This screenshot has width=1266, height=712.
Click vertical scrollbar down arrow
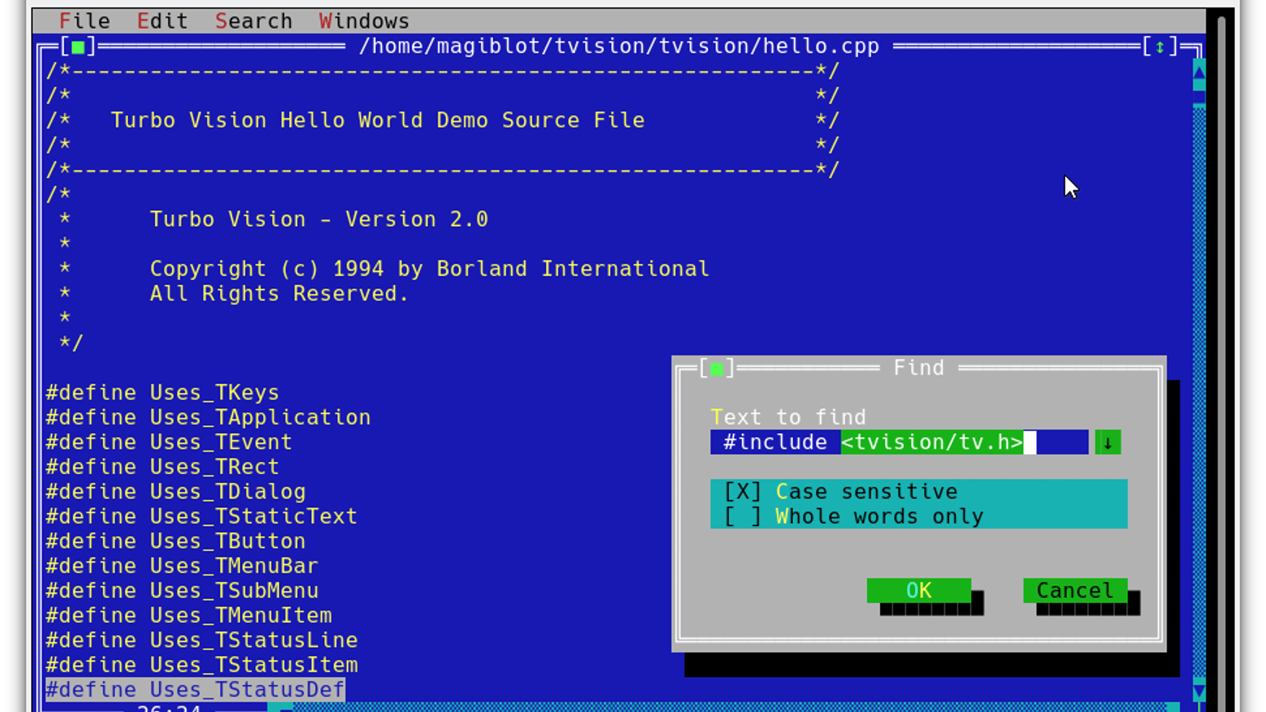coord(1199,691)
